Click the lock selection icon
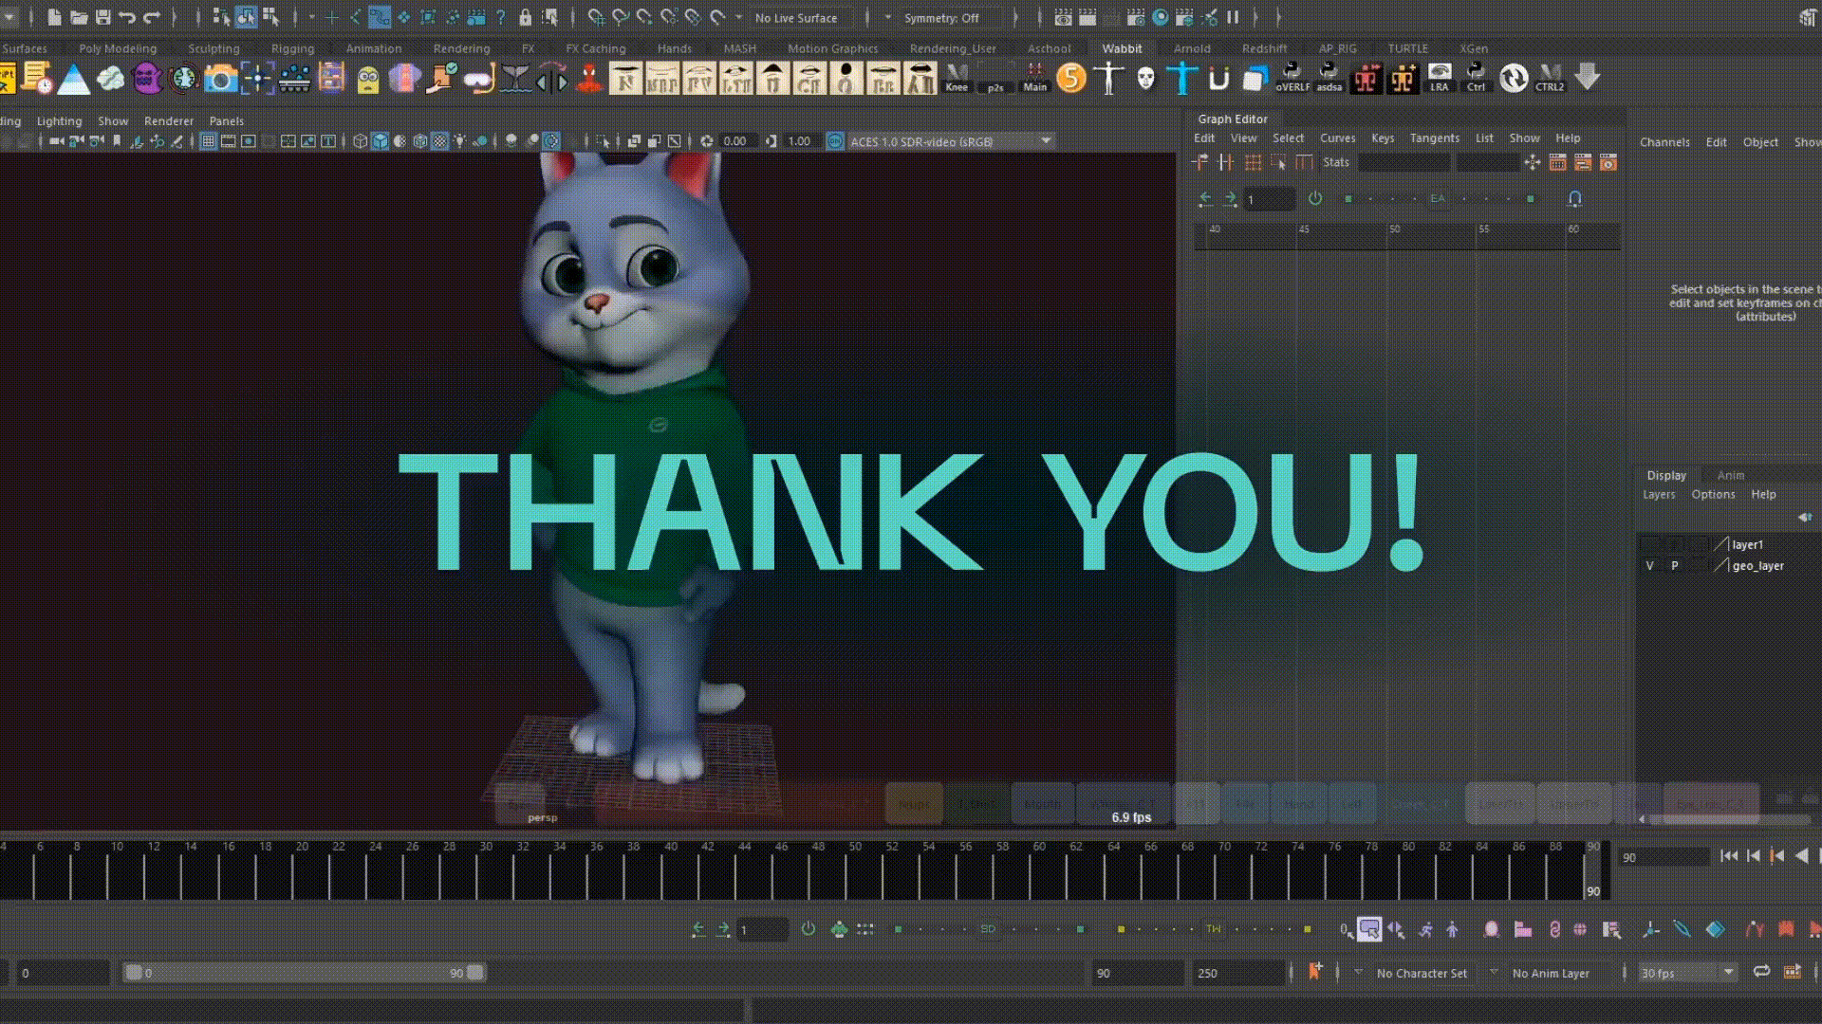 525,17
